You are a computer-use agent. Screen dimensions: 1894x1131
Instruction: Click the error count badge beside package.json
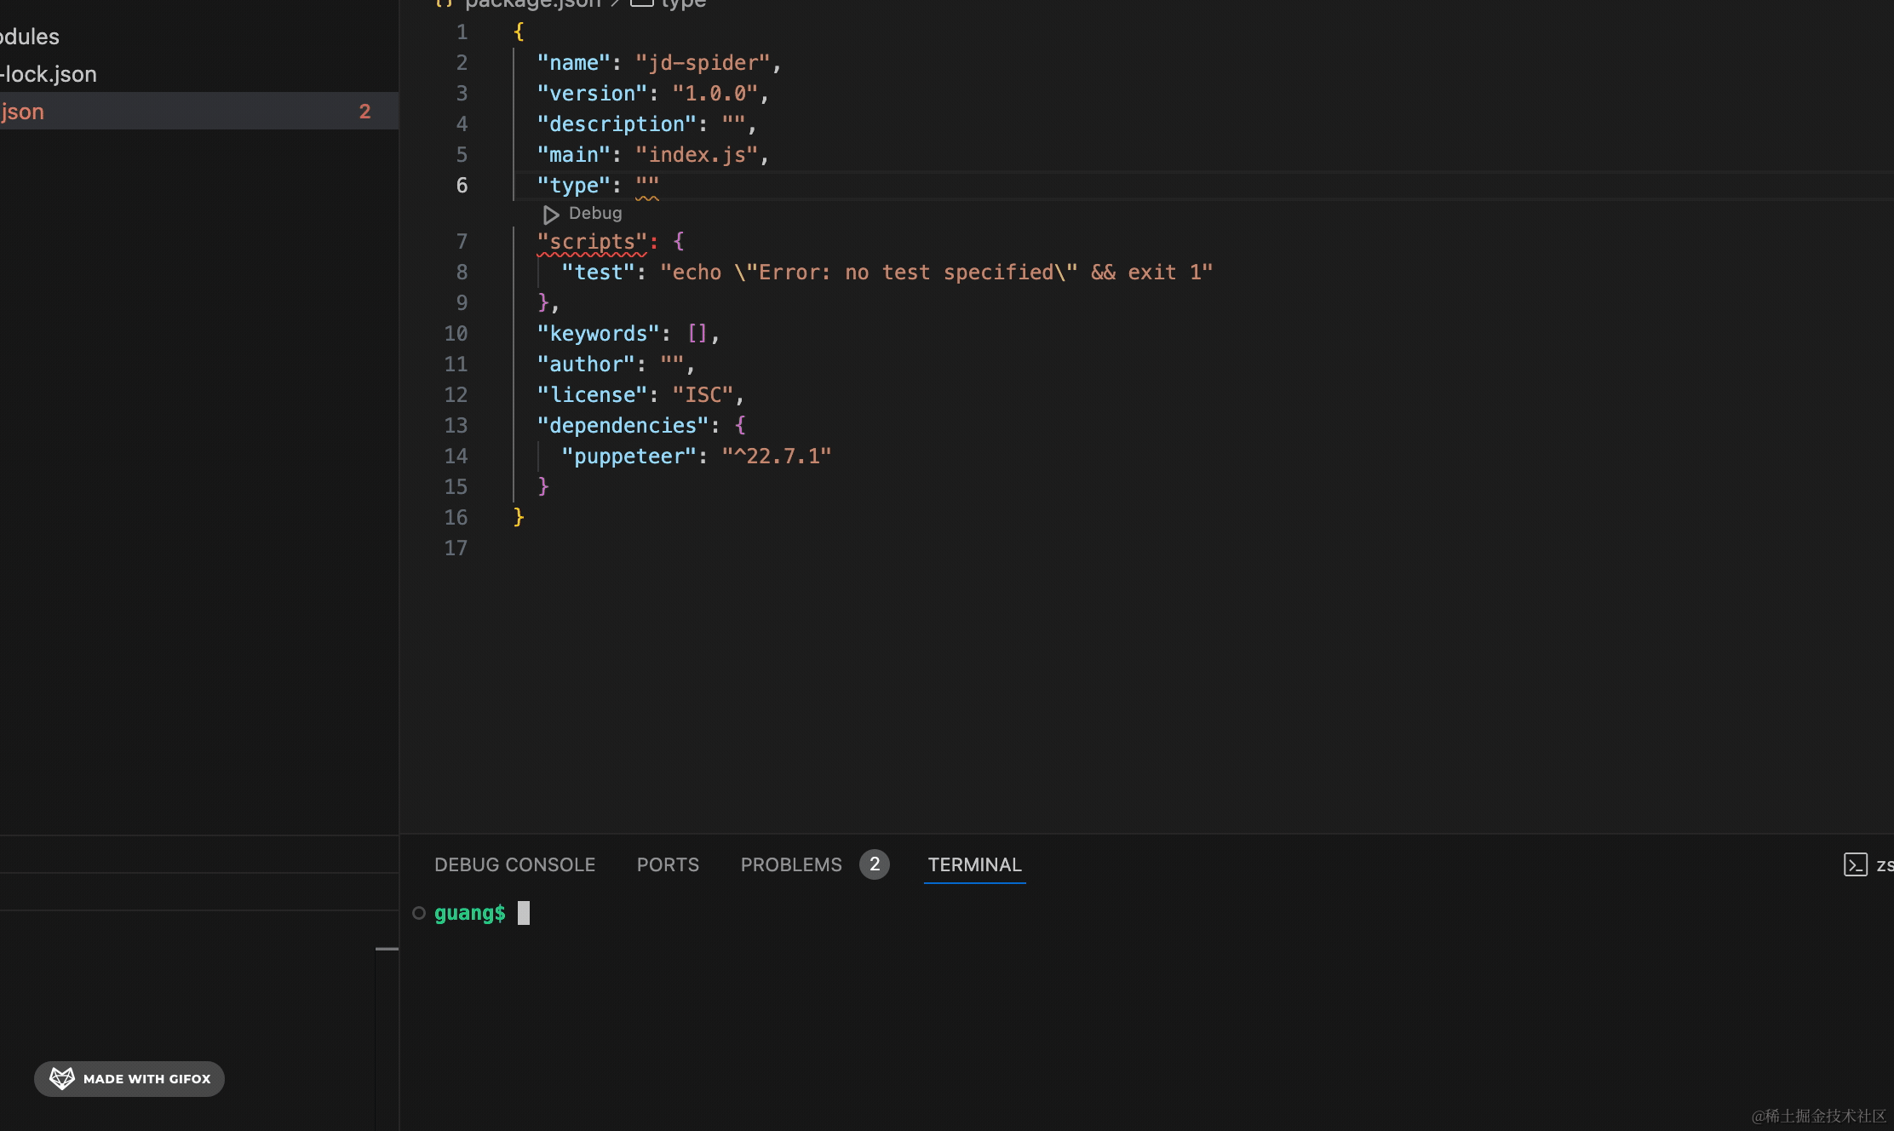click(364, 112)
